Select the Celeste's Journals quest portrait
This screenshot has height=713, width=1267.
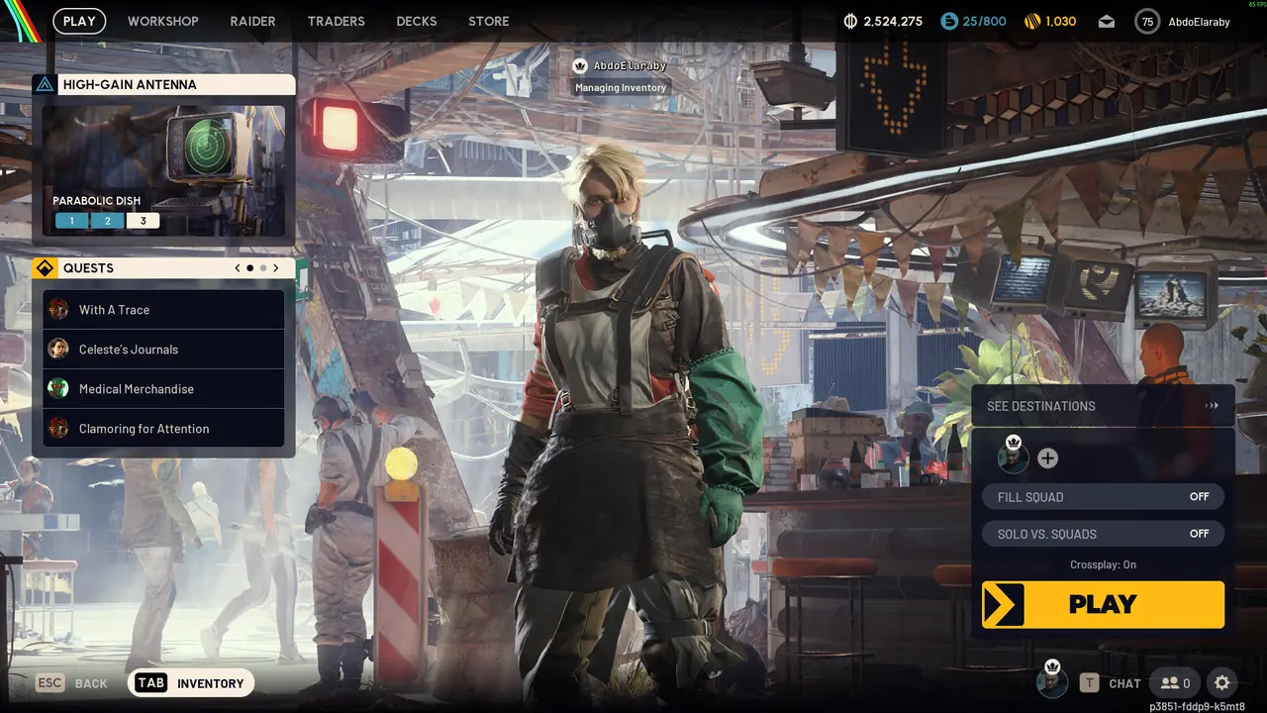58,350
